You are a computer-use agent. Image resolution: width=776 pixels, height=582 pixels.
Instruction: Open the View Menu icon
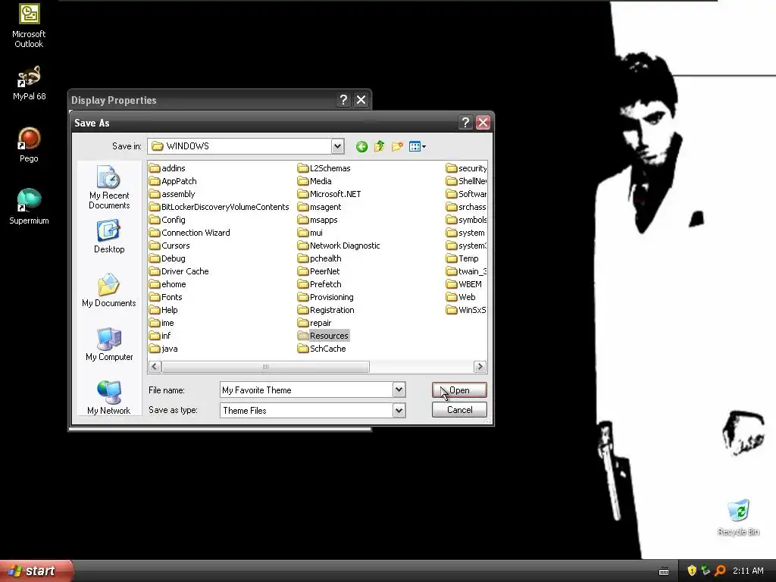(418, 146)
